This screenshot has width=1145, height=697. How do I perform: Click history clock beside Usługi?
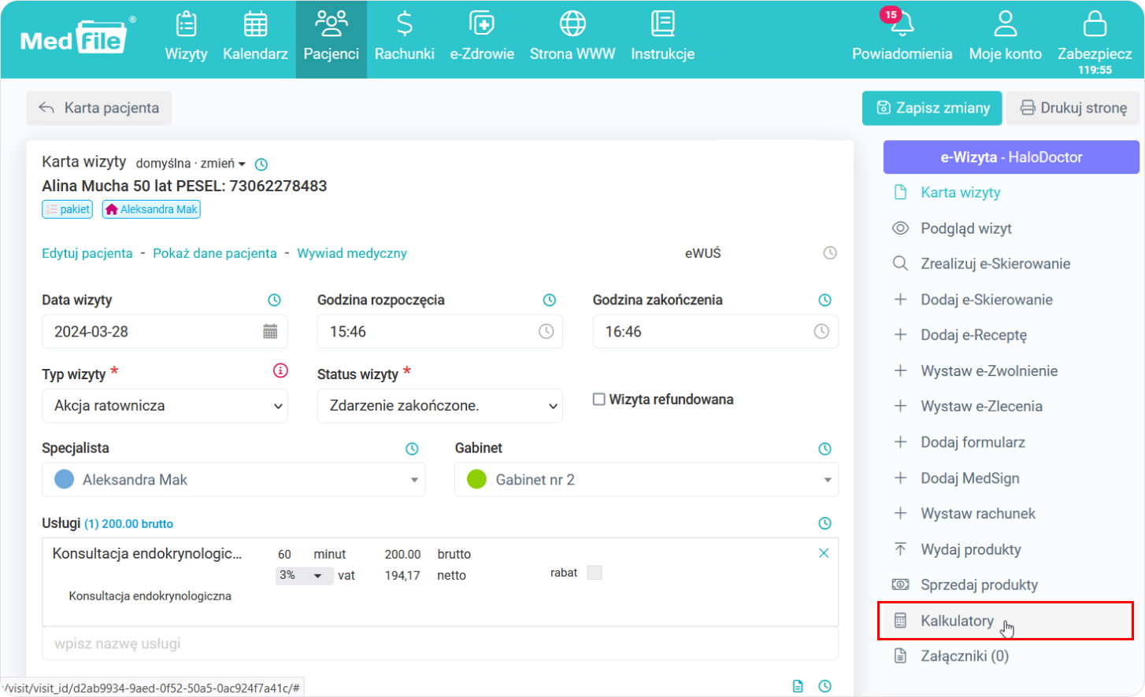coord(824,523)
